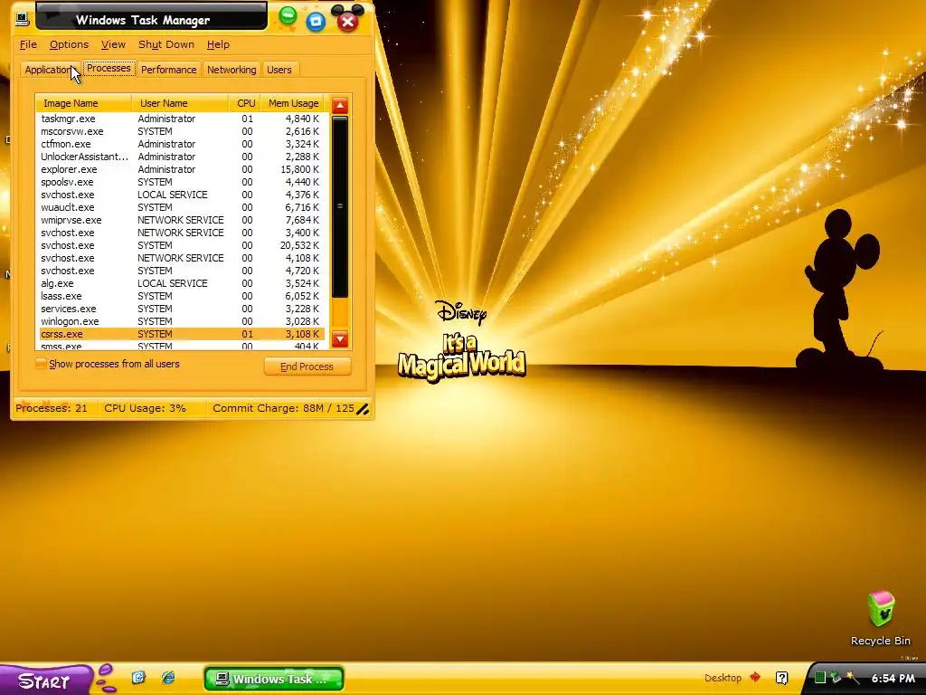Click scroll up arrow in process list
This screenshot has height=695, width=926.
[340, 106]
